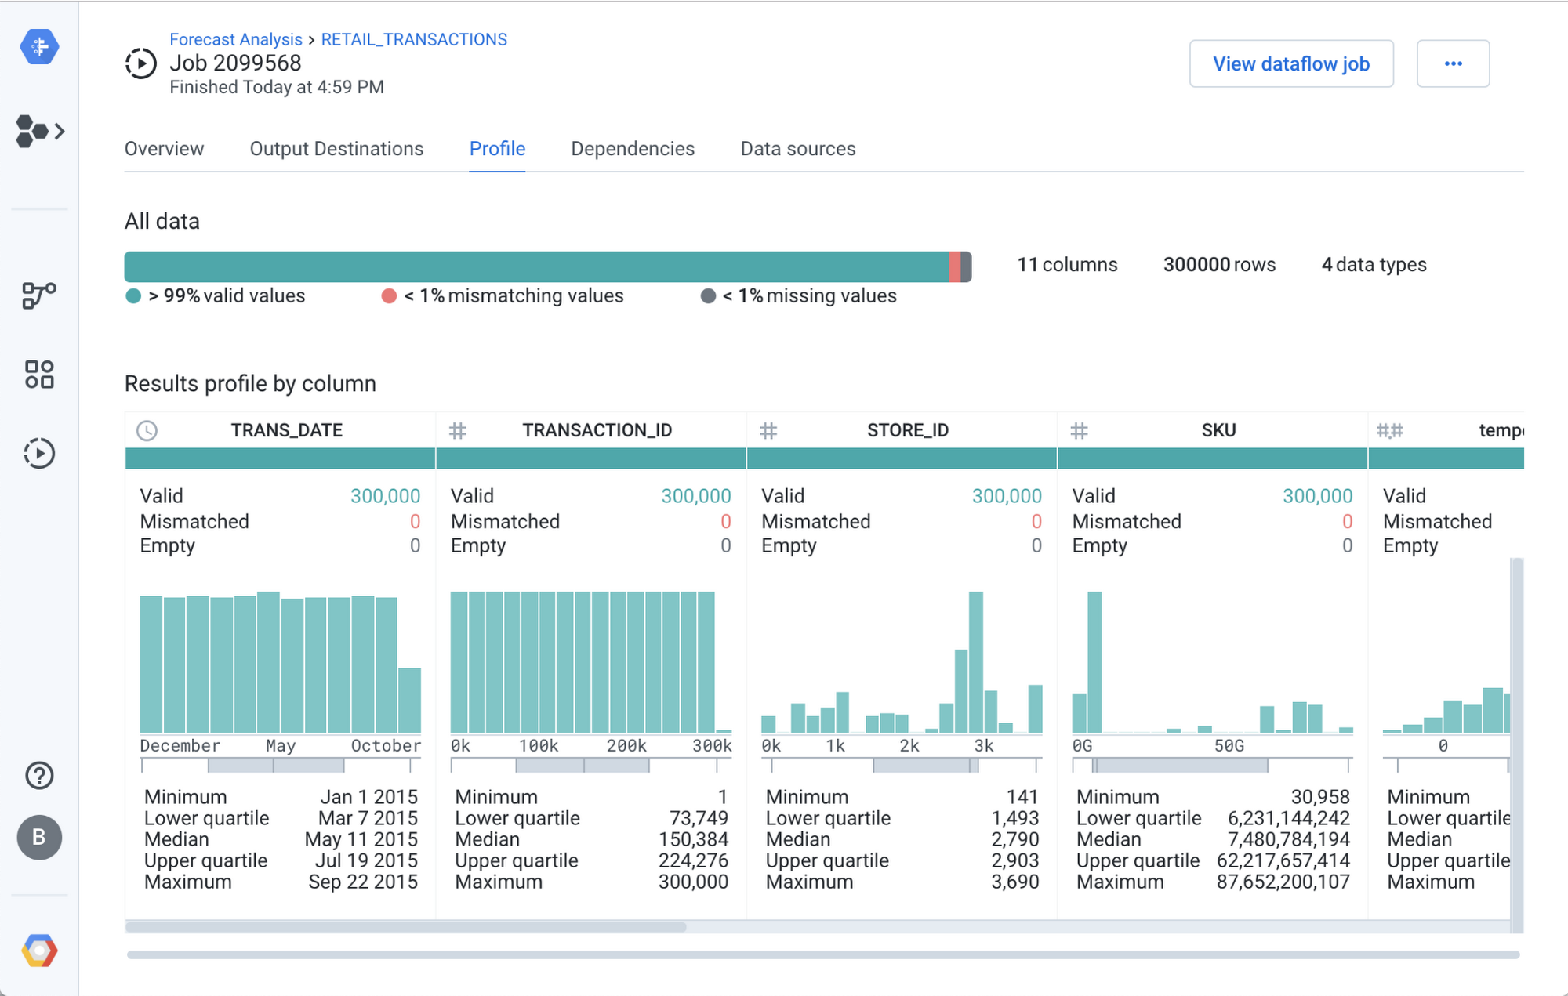Click the Data sources tab
Viewport: 1568px width, 996px height.
(x=797, y=147)
